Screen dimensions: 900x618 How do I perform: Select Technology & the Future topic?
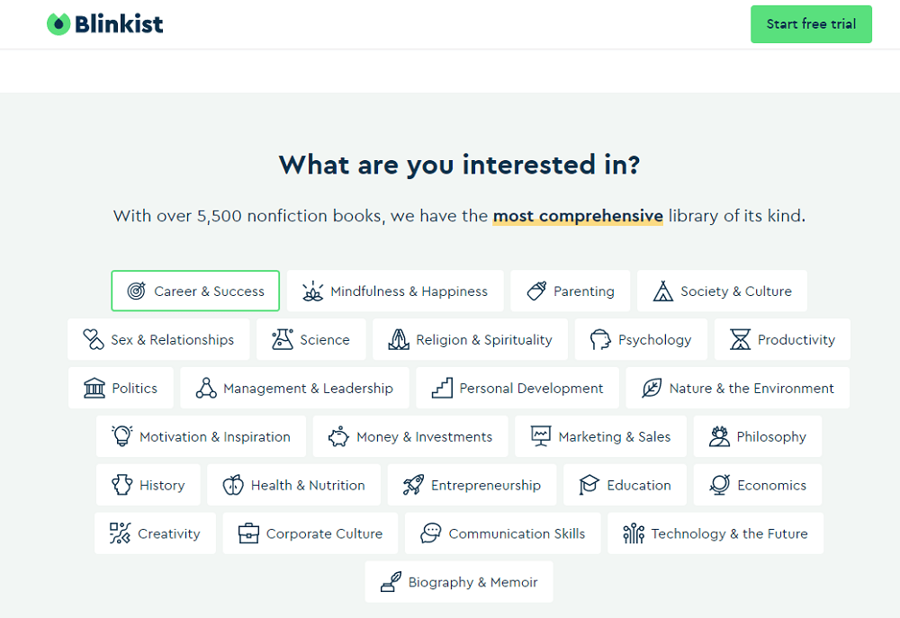pos(715,534)
